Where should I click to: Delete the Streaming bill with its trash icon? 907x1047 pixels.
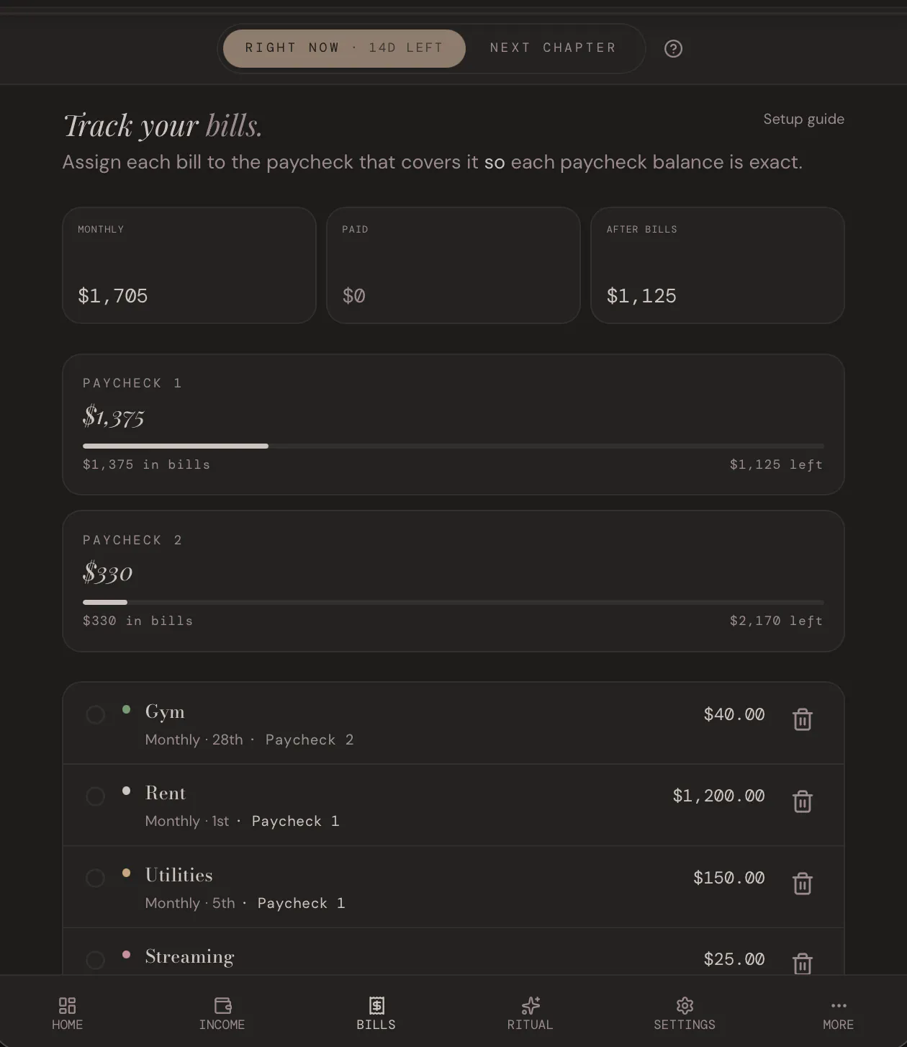(x=803, y=963)
